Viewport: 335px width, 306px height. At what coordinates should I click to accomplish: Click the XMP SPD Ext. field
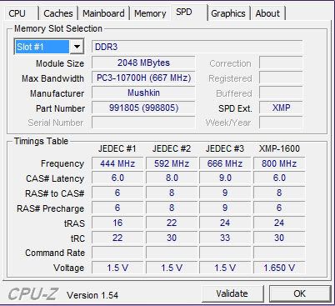281,108
